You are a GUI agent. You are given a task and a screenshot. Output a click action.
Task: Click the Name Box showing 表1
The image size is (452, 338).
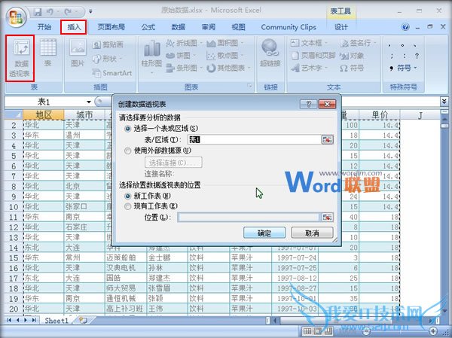[x=45, y=102]
